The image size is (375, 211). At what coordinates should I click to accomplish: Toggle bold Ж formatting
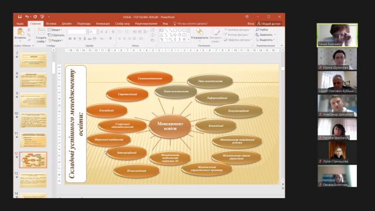tap(70, 39)
